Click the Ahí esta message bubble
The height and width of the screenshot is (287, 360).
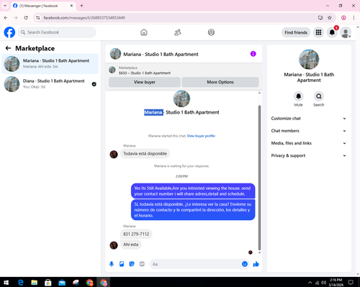coord(131,245)
